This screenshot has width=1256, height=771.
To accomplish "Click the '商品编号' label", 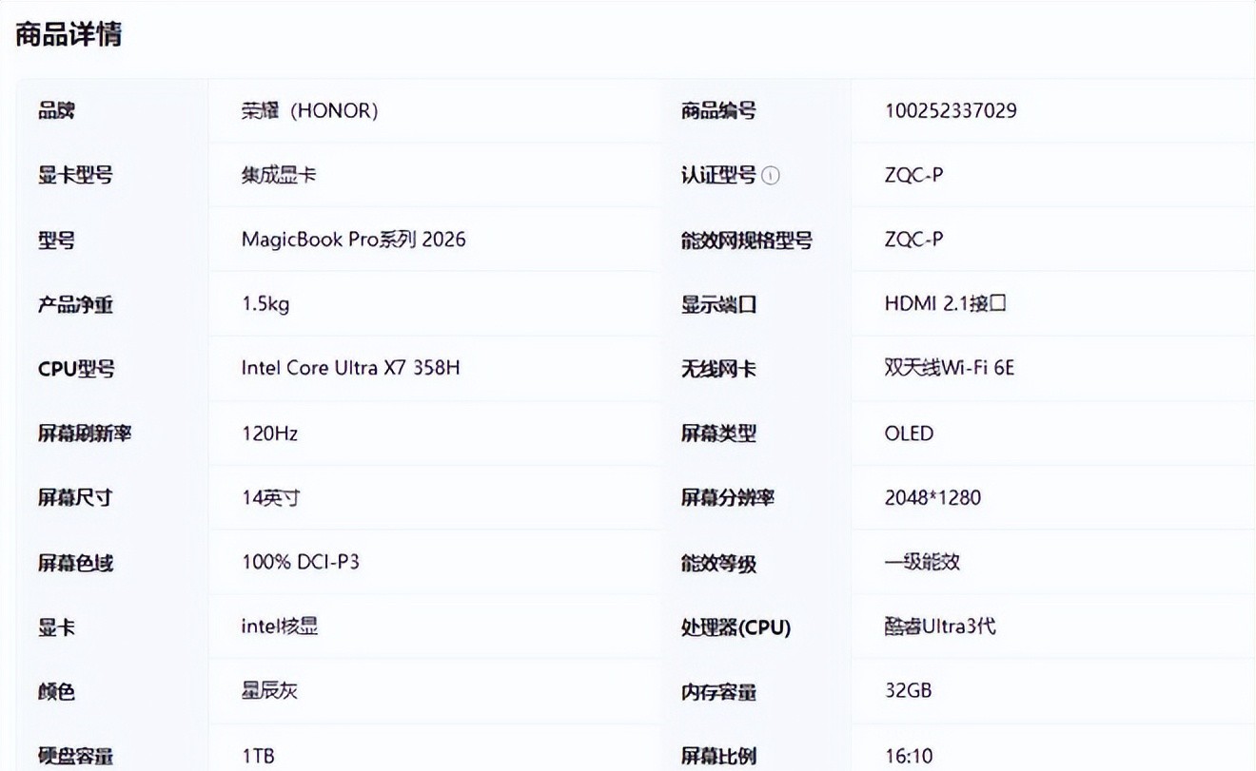I will click(718, 111).
